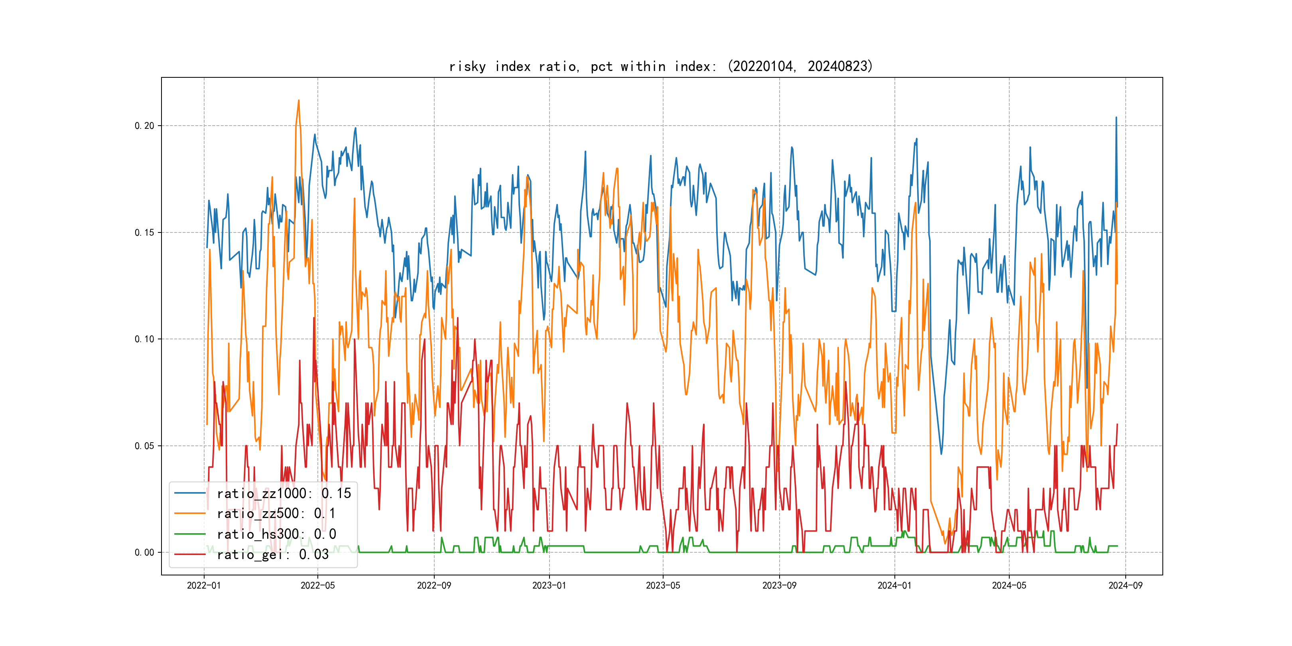Viewport: 1292px width, 646px height.
Task: Click the 0.20 y-axis tick label
Action: (144, 126)
